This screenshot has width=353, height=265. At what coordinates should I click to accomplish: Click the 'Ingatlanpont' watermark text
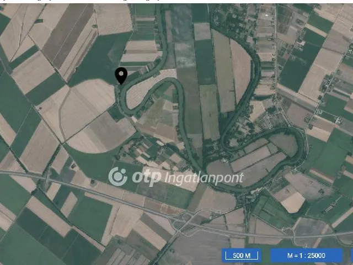204,179
